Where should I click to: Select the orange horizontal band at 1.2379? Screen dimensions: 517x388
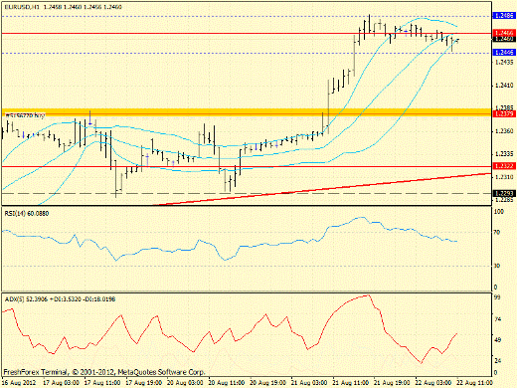click(247, 112)
